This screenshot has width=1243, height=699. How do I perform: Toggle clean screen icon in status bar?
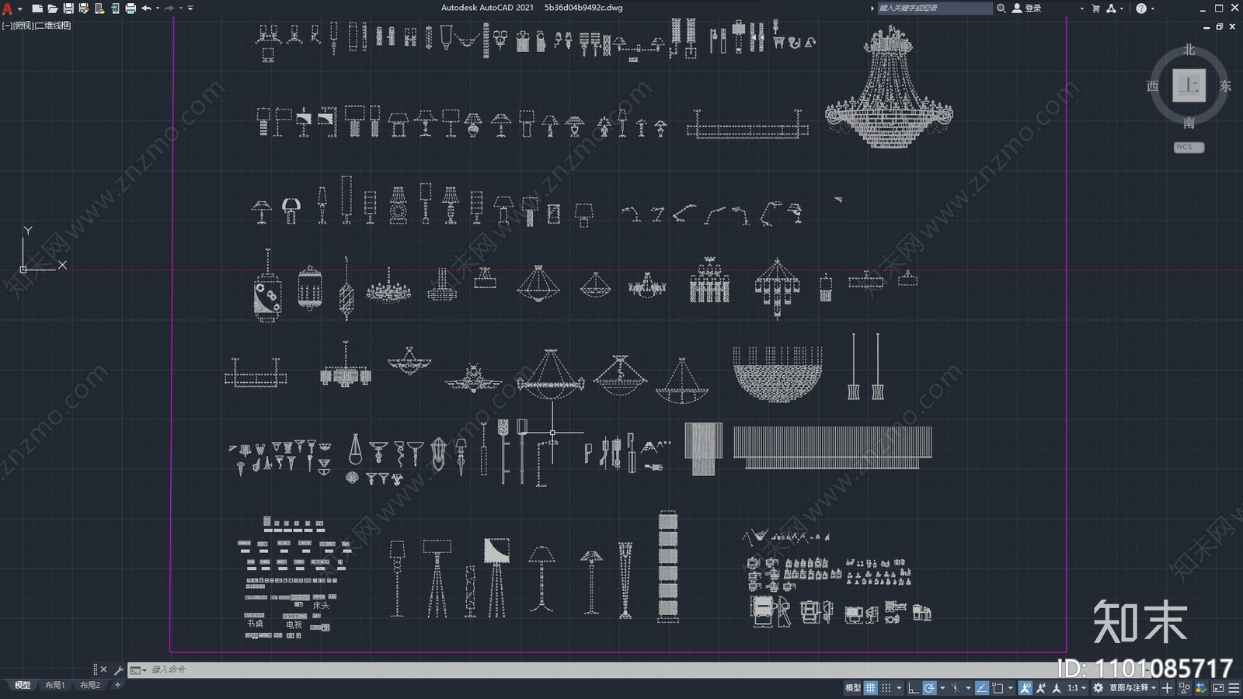[x=1218, y=688]
